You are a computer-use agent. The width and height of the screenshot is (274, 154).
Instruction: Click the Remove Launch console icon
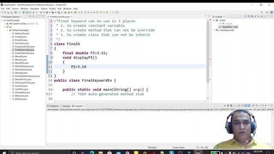[x=228, y=106]
